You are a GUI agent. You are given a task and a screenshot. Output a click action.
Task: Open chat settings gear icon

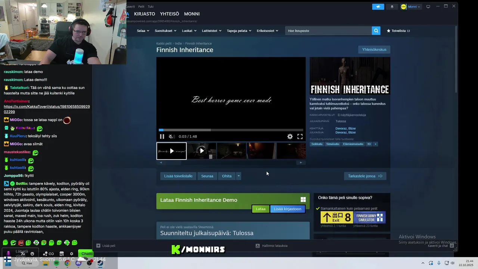tap(72, 254)
